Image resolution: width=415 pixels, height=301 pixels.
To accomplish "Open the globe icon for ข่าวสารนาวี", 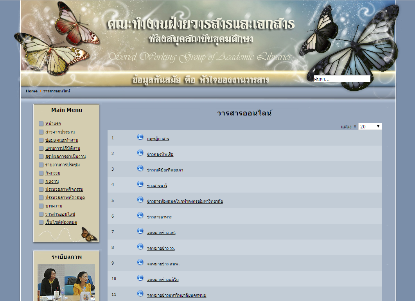I will (140, 184).
